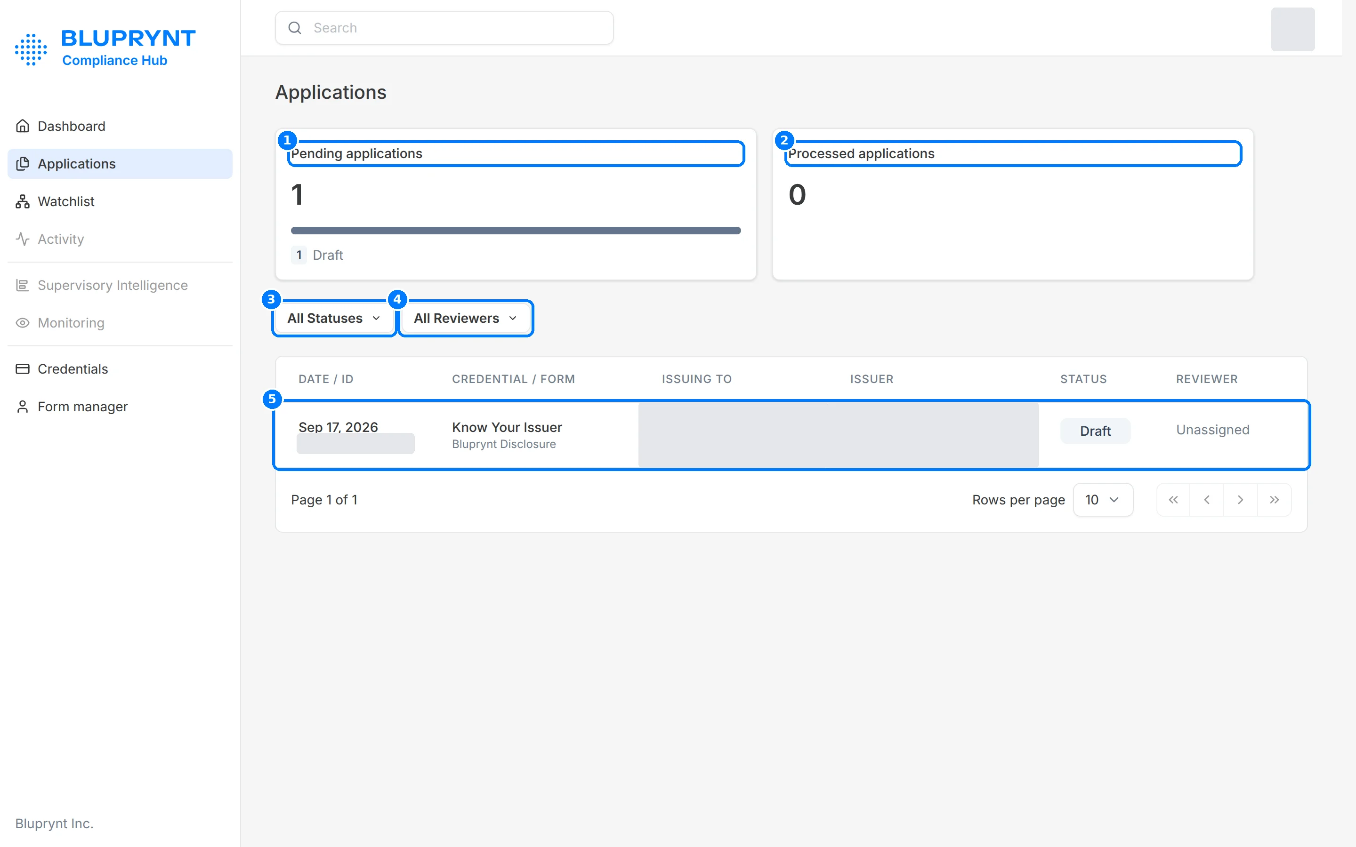
Task: Click the Unassigned reviewer cell
Action: [1212, 430]
